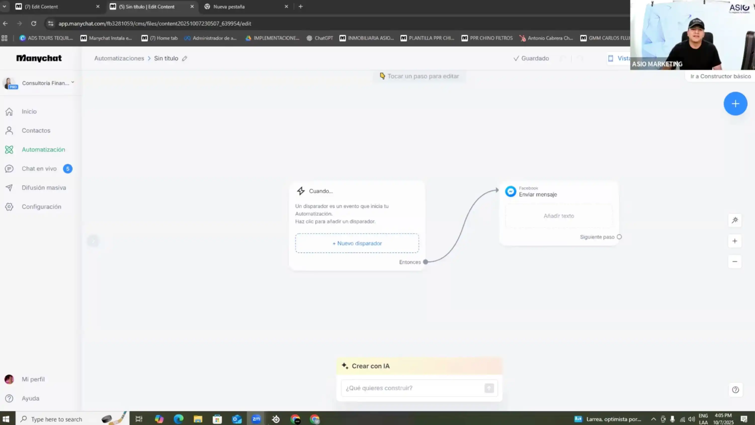Open the help question mark icon

click(x=735, y=390)
